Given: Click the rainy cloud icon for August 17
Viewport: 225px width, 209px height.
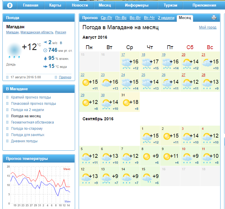Looking at the screenshot, I should [126, 63].
